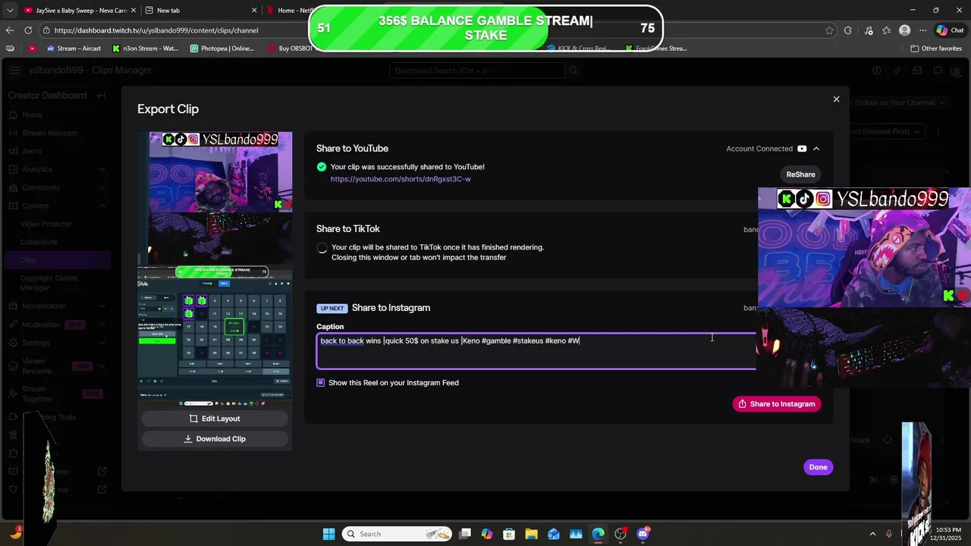Open the n3on Stream bookmark
The width and height of the screenshot is (971, 546).
[145, 49]
